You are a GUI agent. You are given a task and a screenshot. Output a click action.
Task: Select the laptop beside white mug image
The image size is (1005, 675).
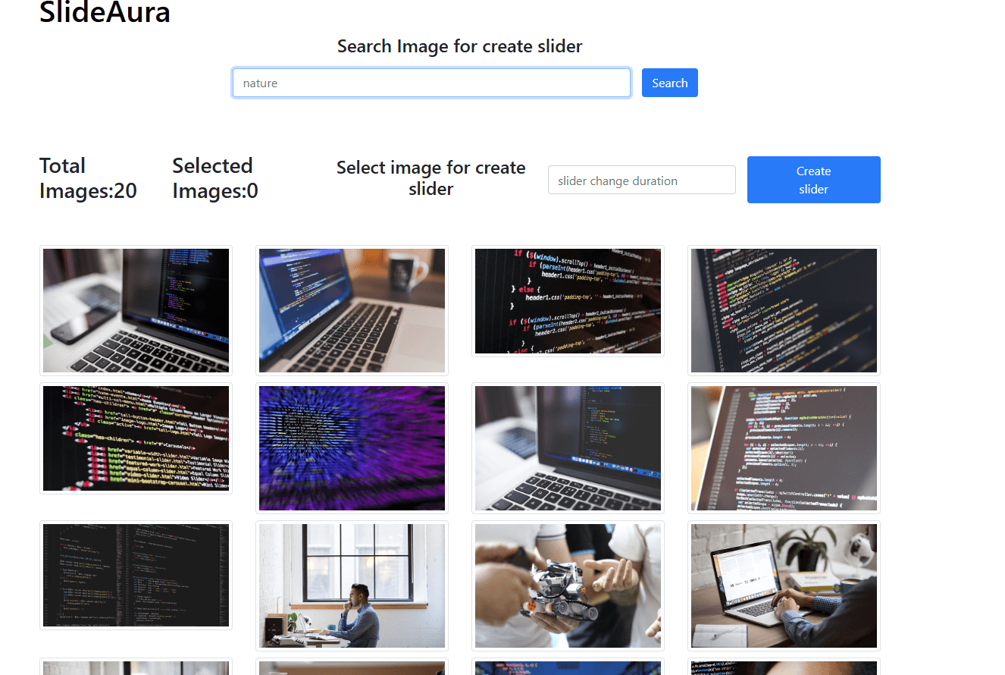click(352, 310)
